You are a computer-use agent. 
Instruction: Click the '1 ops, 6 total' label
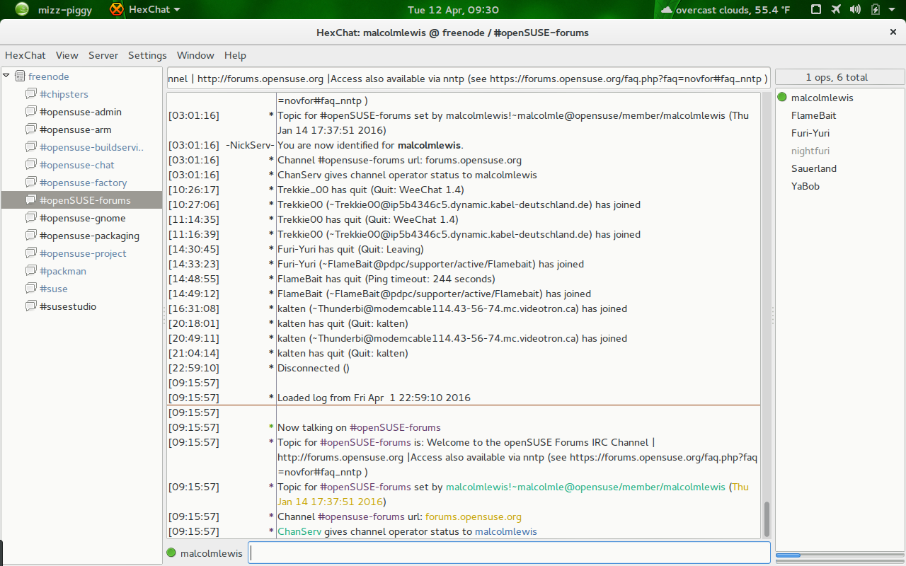(x=837, y=77)
